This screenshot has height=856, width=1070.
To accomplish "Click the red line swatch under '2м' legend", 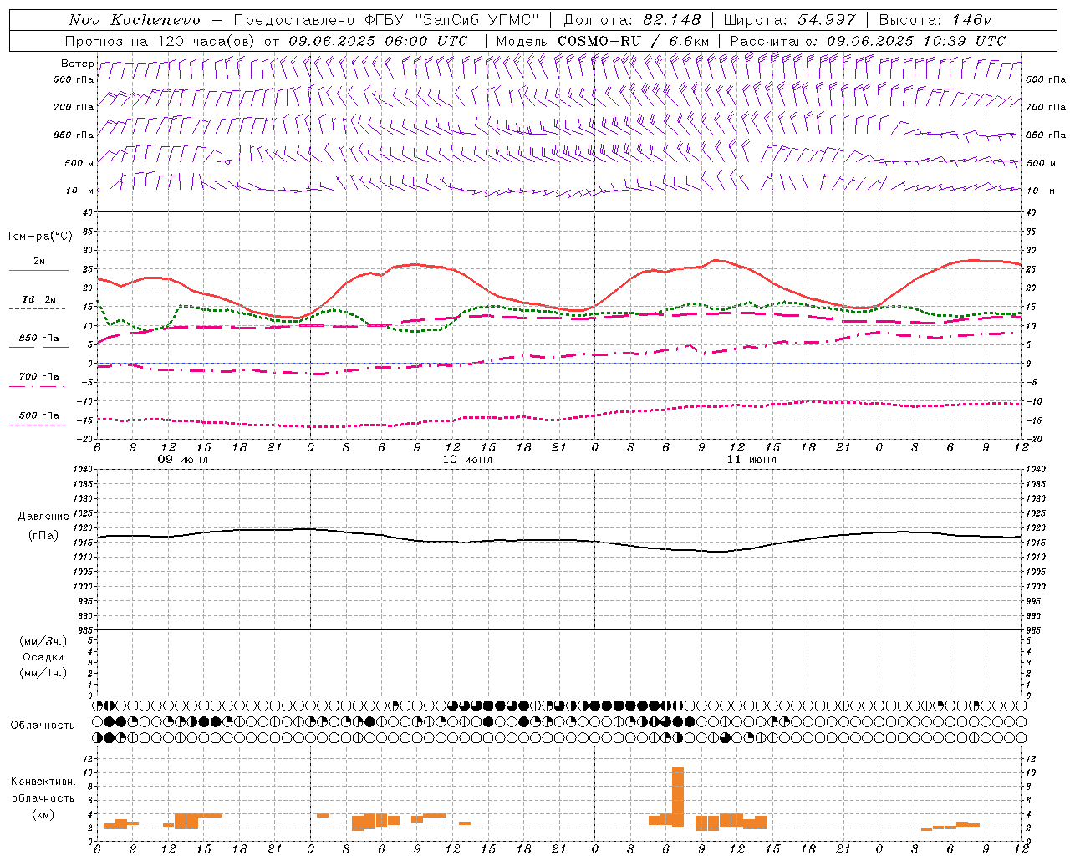I will coord(38,270).
